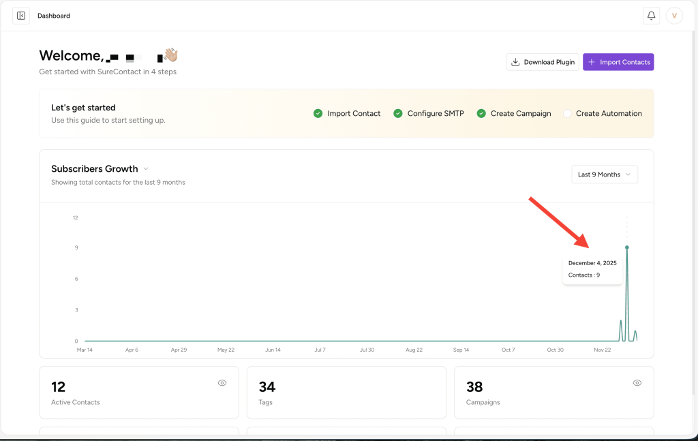
Task: Open the Create Campaign setup step
Action: coord(521,114)
